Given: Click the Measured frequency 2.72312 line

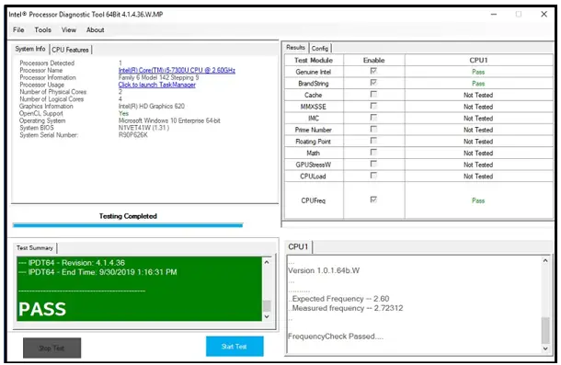Looking at the screenshot, I should point(346,308).
